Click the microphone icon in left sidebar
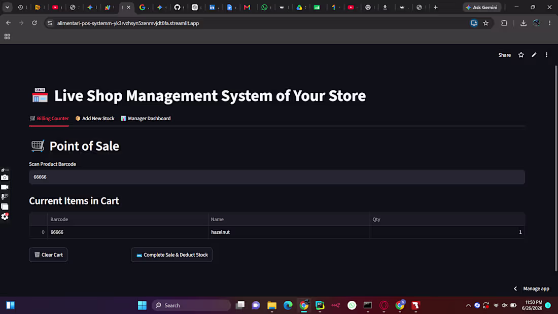Viewport: 558px width, 314px height. pyautogui.click(x=5, y=196)
